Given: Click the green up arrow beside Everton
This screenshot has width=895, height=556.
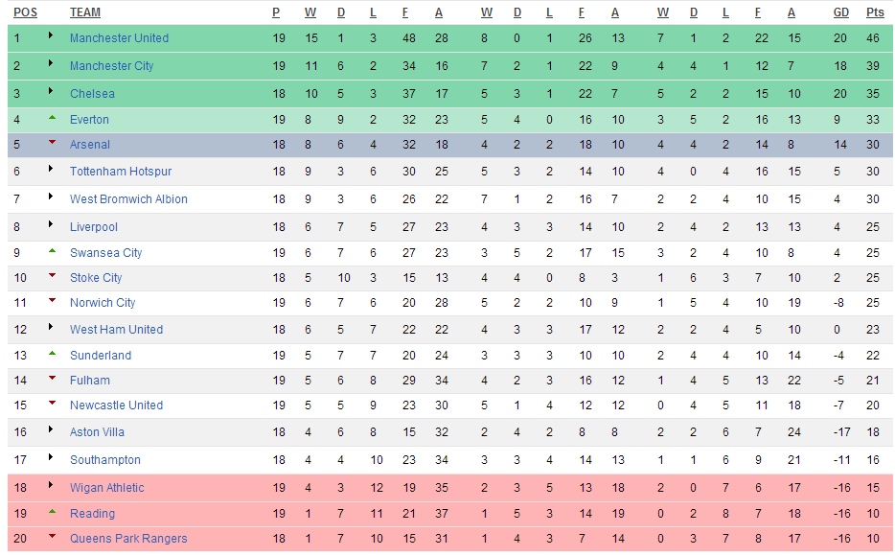Looking at the screenshot, I should pos(52,118).
